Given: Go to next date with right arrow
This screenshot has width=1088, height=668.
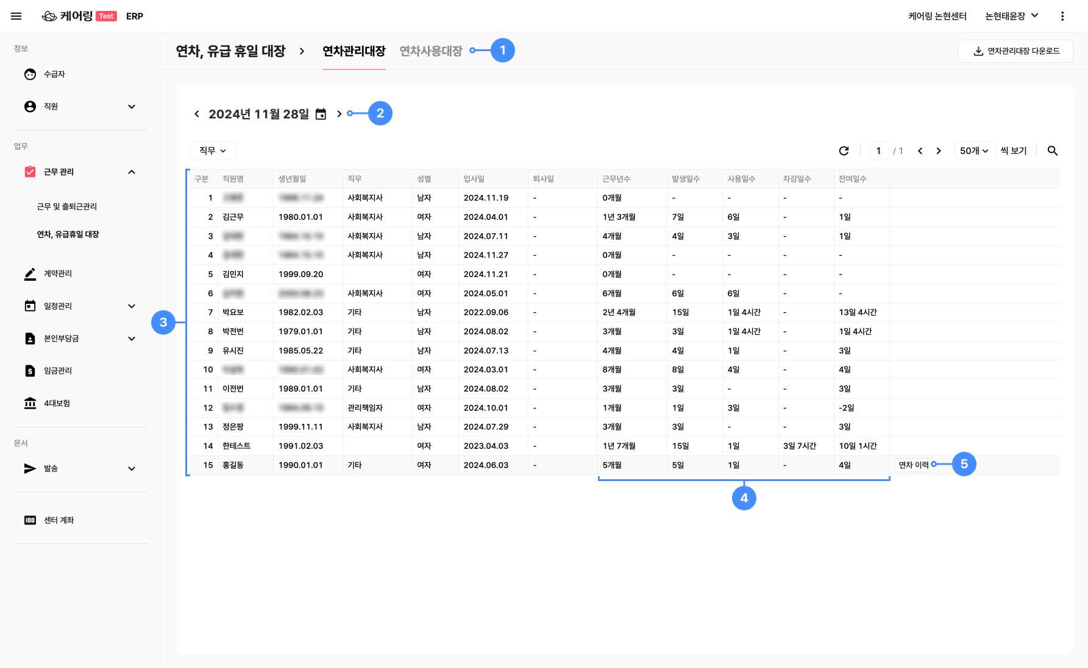Looking at the screenshot, I should coord(339,114).
